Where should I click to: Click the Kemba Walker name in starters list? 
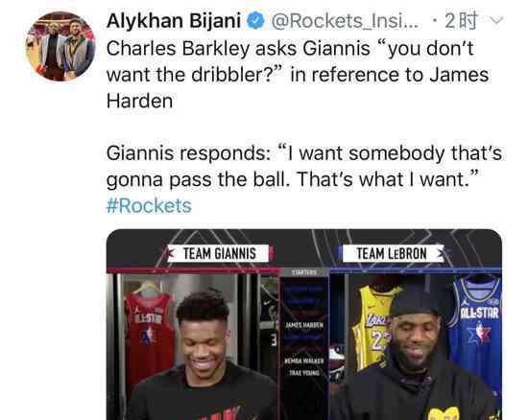304,362
